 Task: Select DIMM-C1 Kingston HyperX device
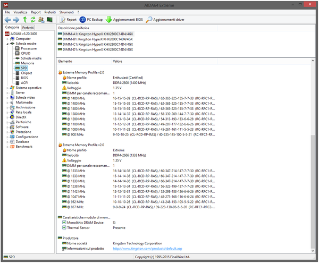pos(95,44)
